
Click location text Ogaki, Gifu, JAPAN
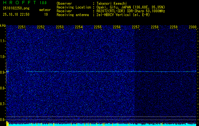click(x=114, y=7)
